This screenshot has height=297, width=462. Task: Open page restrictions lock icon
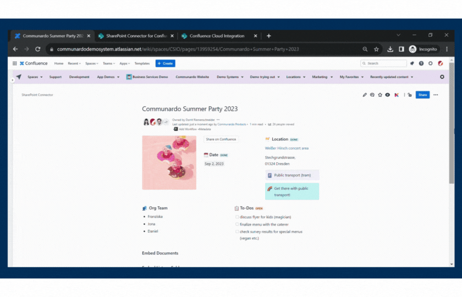pyautogui.click(x=410, y=95)
